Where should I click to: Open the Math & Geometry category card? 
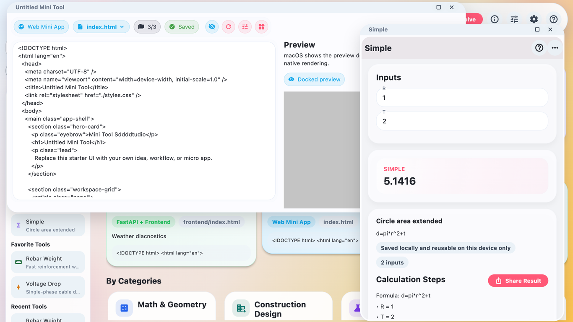(161, 307)
